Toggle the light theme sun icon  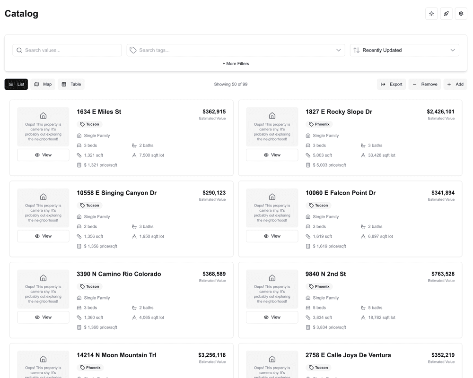pyautogui.click(x=431, y=14)
